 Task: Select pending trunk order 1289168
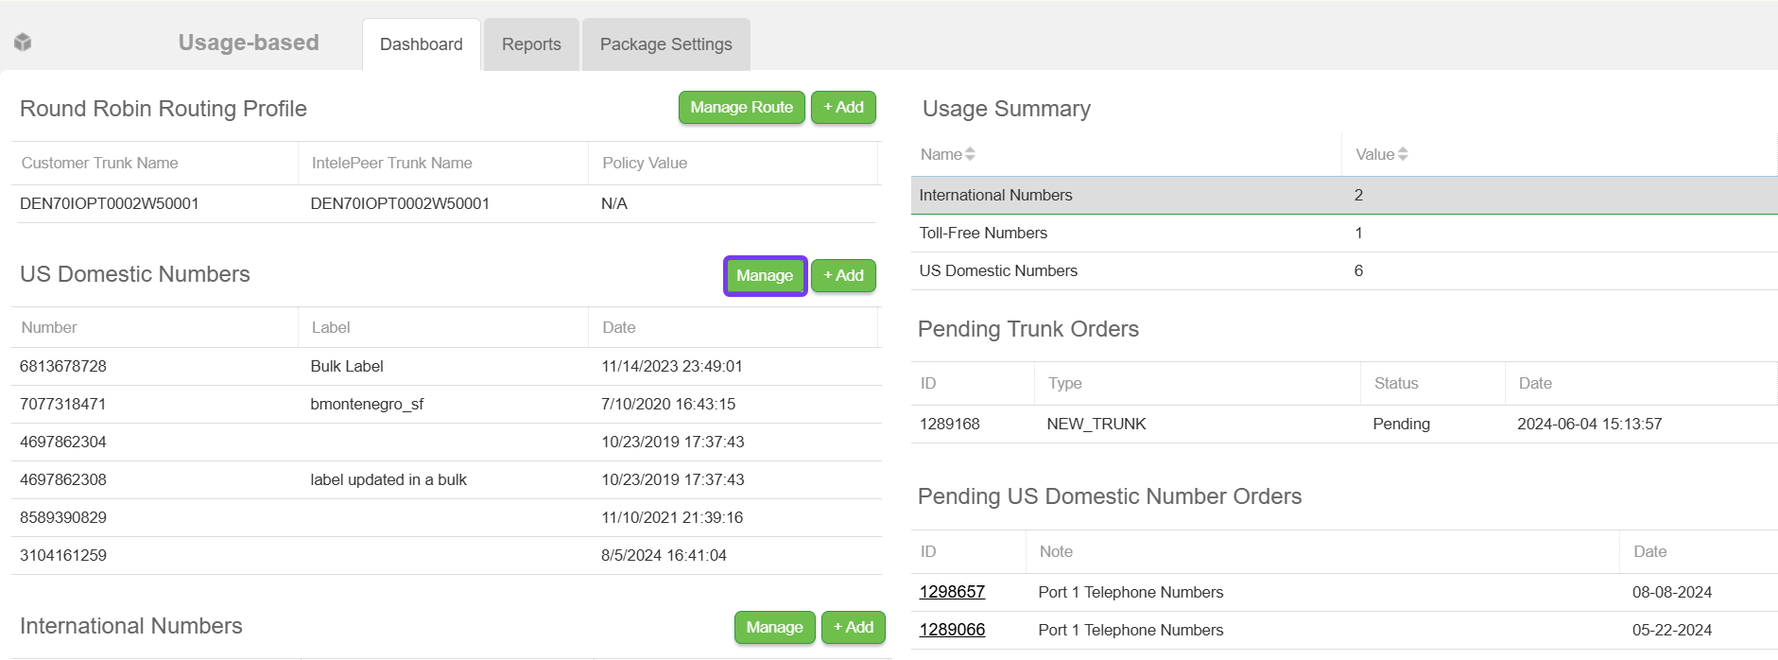tap(950, 424)
